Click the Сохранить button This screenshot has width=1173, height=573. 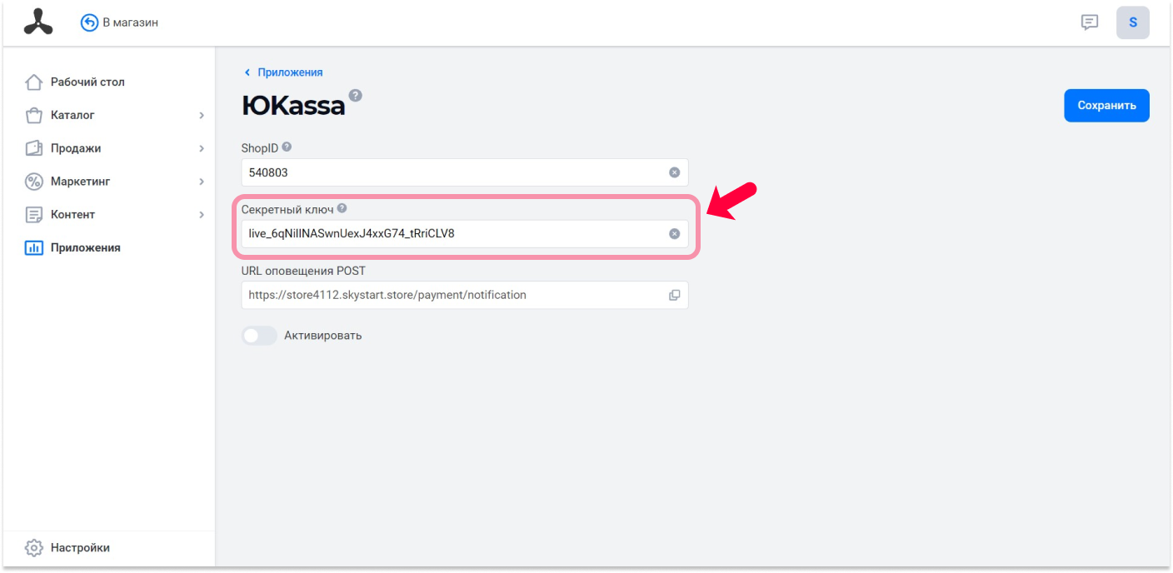pyautogui.click(x=1106, y=106)
